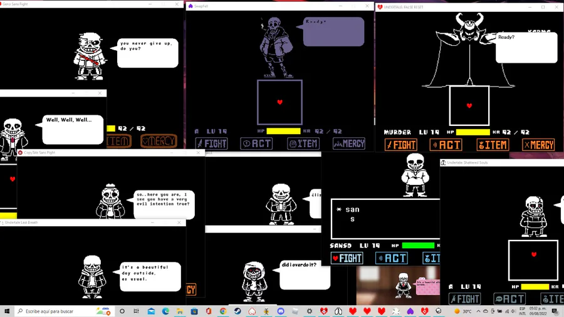Click the Undertale: Shattered Souls title bar

coord(502,162)
